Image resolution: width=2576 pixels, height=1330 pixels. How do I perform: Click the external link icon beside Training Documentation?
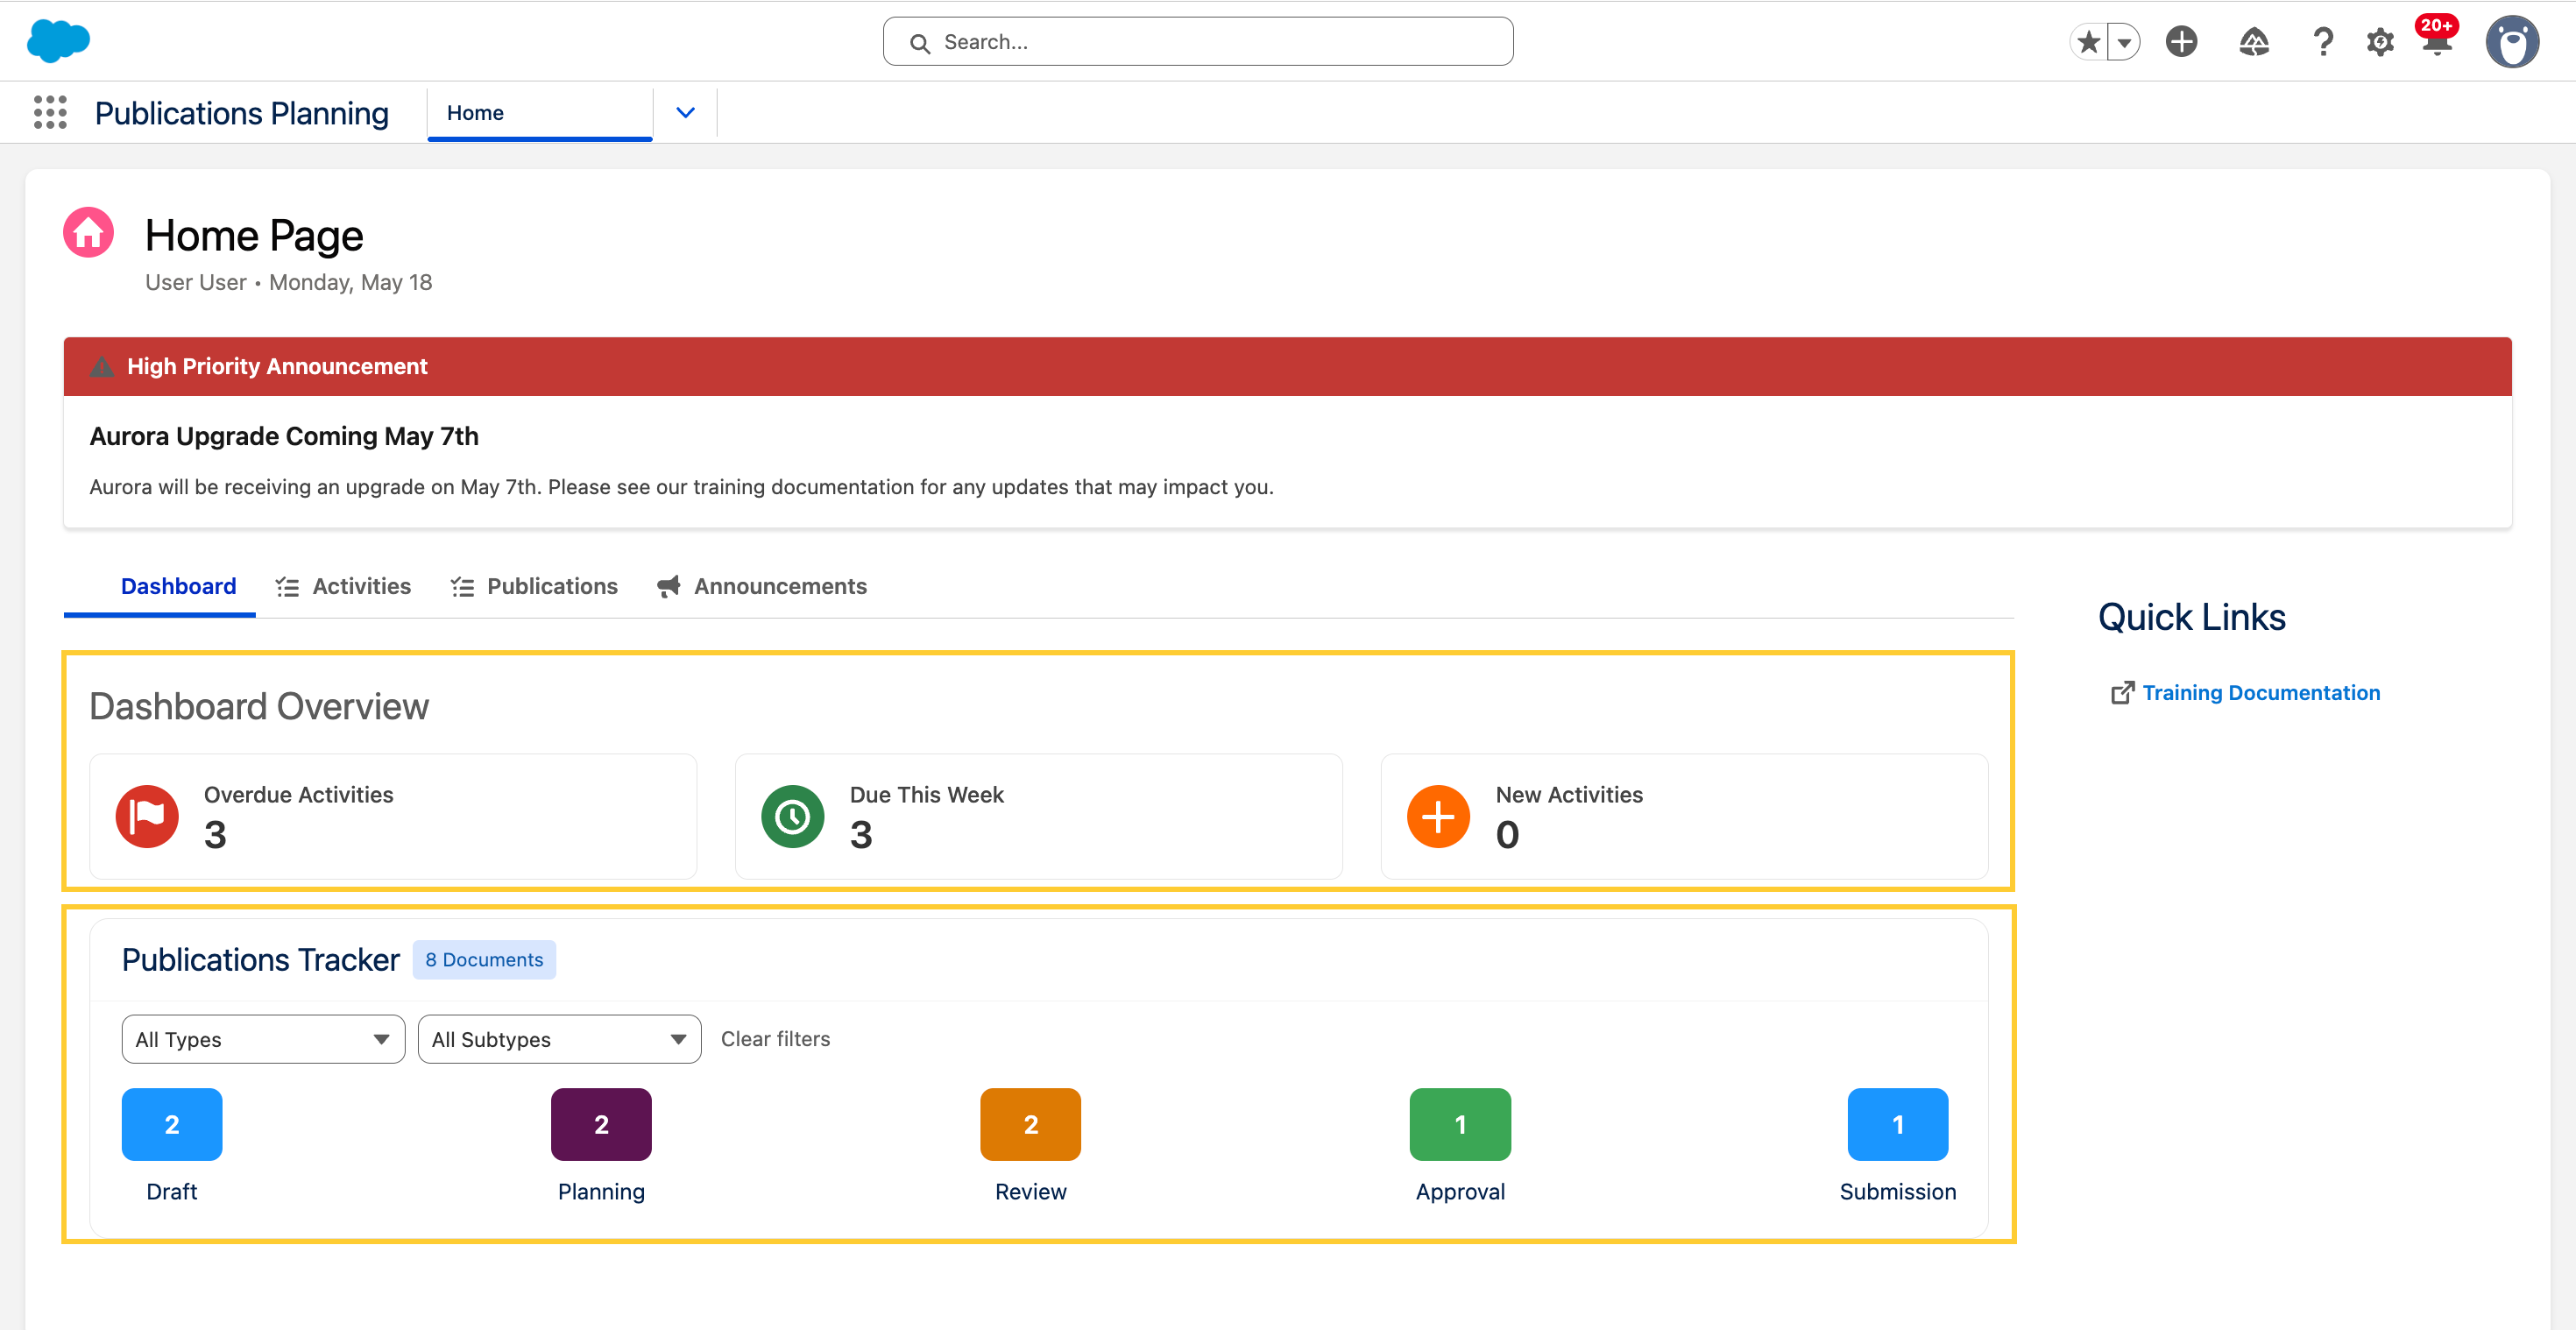pyautogui.click(x=2122, y=692)
